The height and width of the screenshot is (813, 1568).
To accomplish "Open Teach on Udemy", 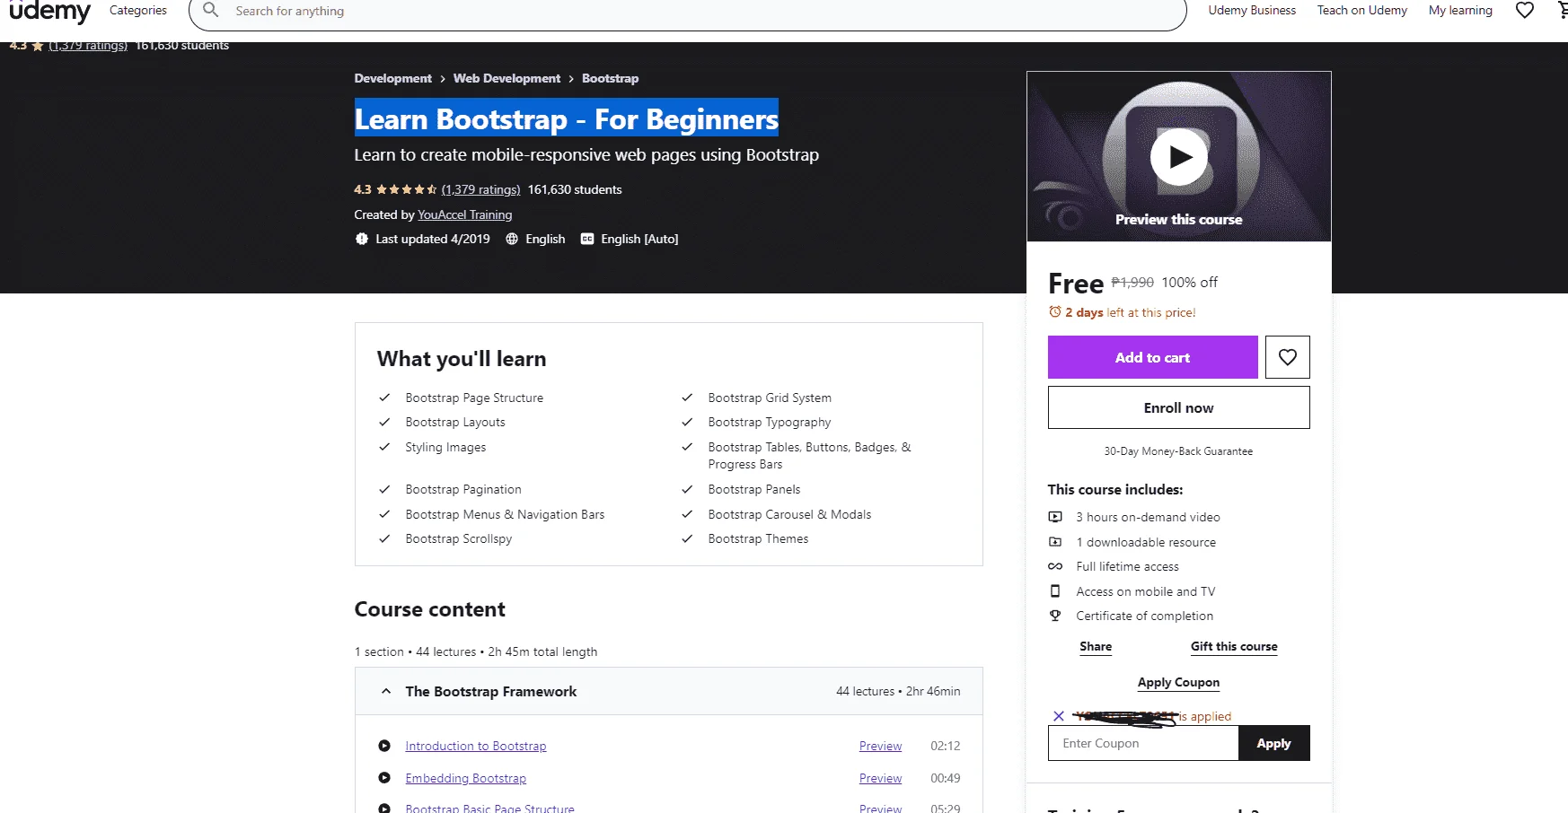I will pyautogui.click(x=1361, y=11).
